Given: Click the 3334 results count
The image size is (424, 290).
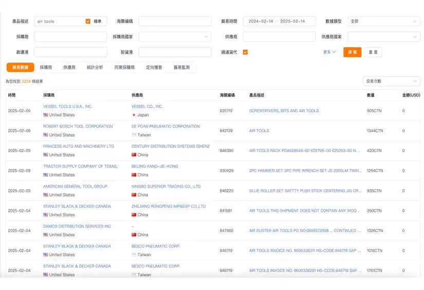Looking at the screenshot, I should coord(26,81).
